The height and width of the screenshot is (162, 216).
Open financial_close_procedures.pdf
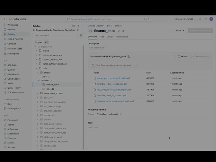112,84
